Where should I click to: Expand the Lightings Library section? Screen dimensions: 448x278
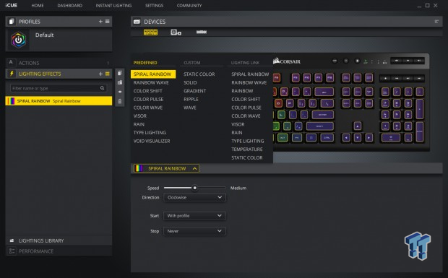59,240
